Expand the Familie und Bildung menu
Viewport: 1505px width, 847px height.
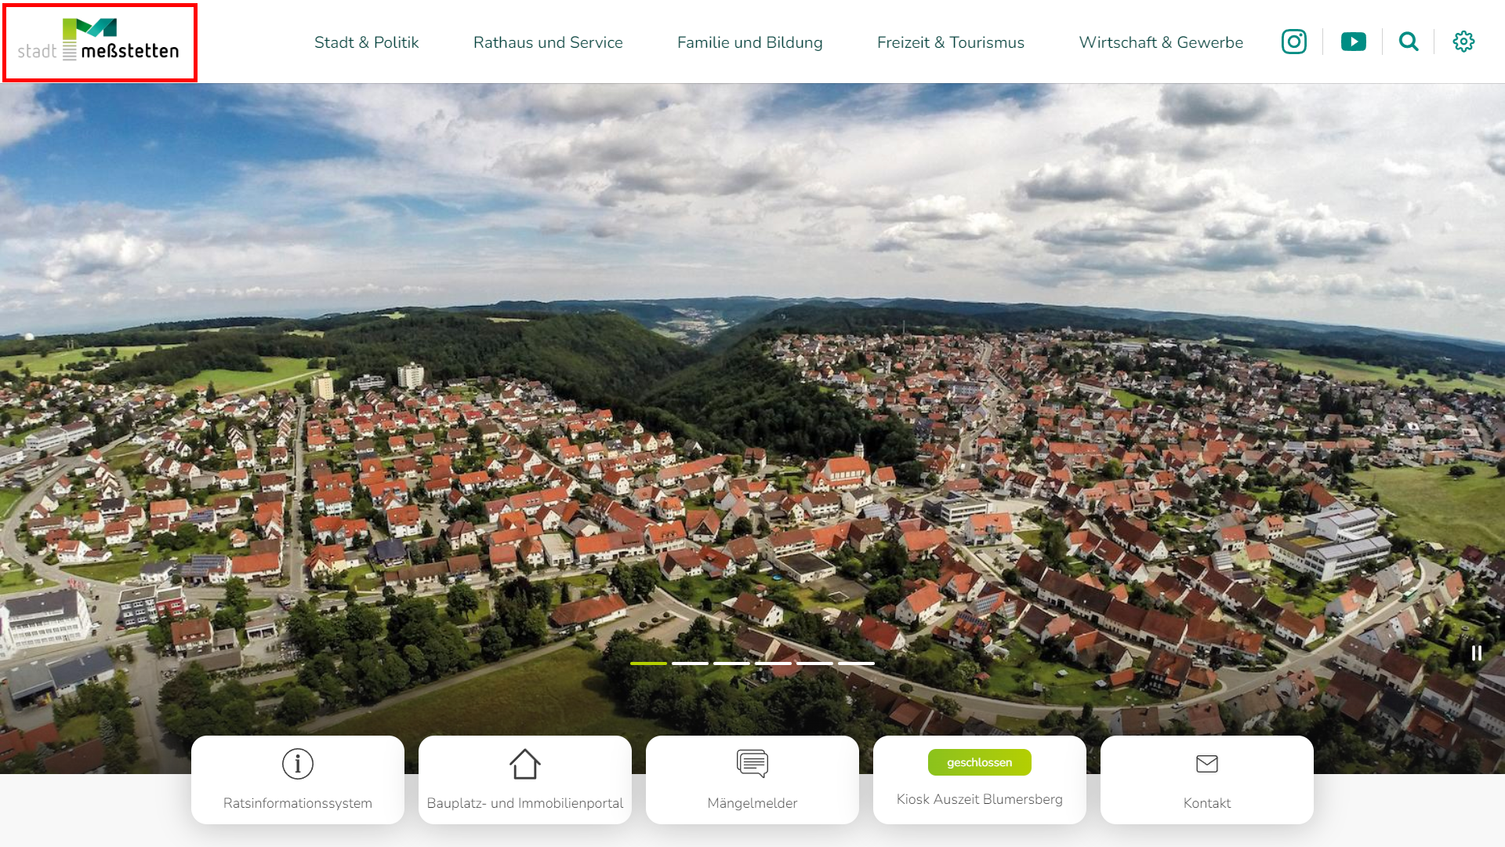coord(749,42)
